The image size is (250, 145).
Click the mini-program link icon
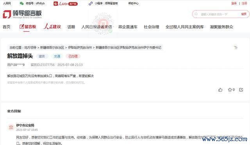click(91, 4)
